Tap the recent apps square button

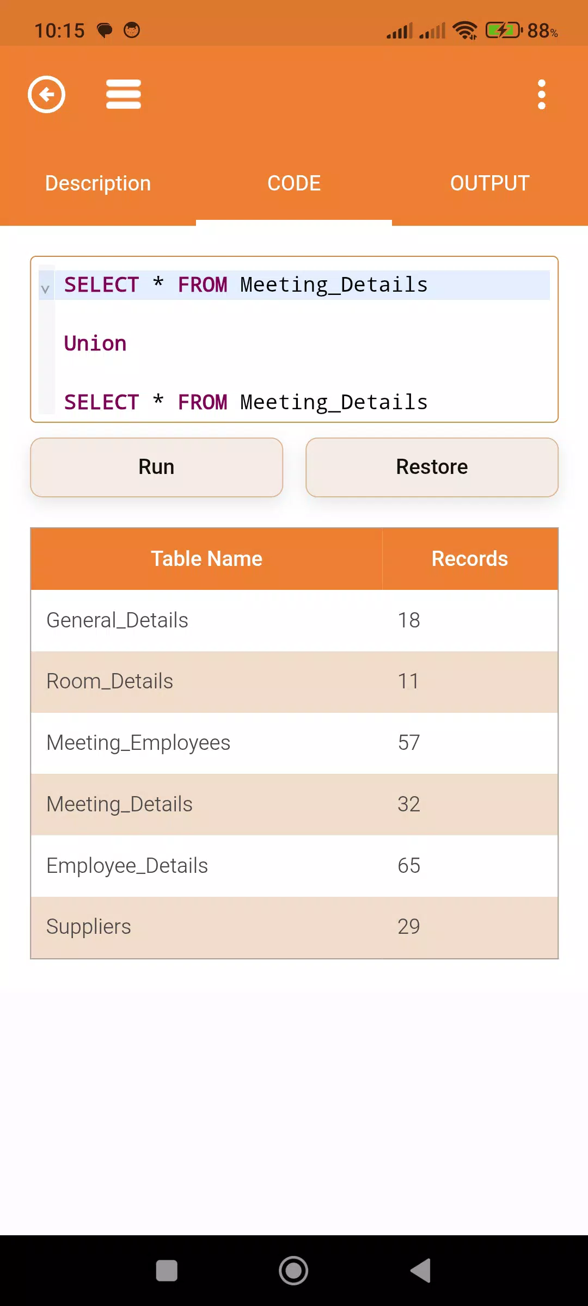point(167,1271)
